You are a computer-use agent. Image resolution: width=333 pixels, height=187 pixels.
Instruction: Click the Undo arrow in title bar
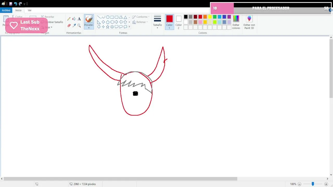tap(15, 4)
